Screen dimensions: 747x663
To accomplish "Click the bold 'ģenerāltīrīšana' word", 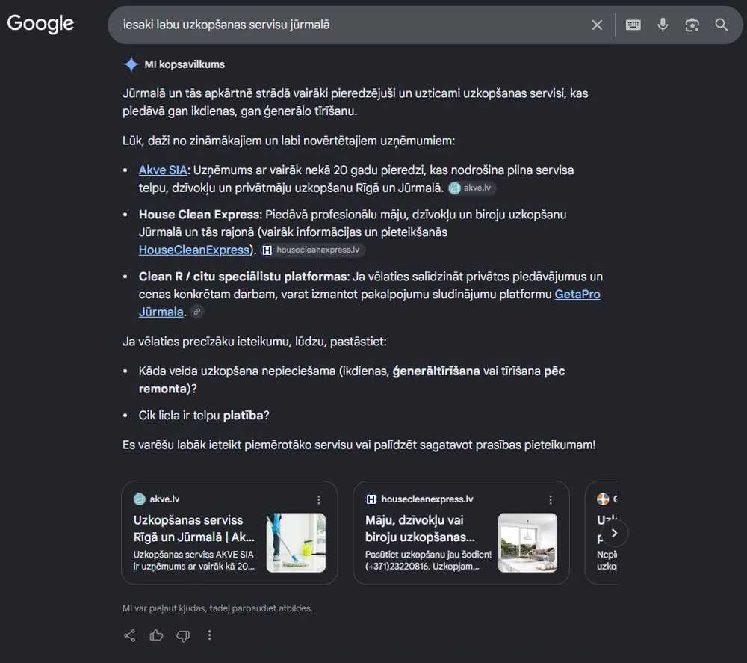I will 436,371.
